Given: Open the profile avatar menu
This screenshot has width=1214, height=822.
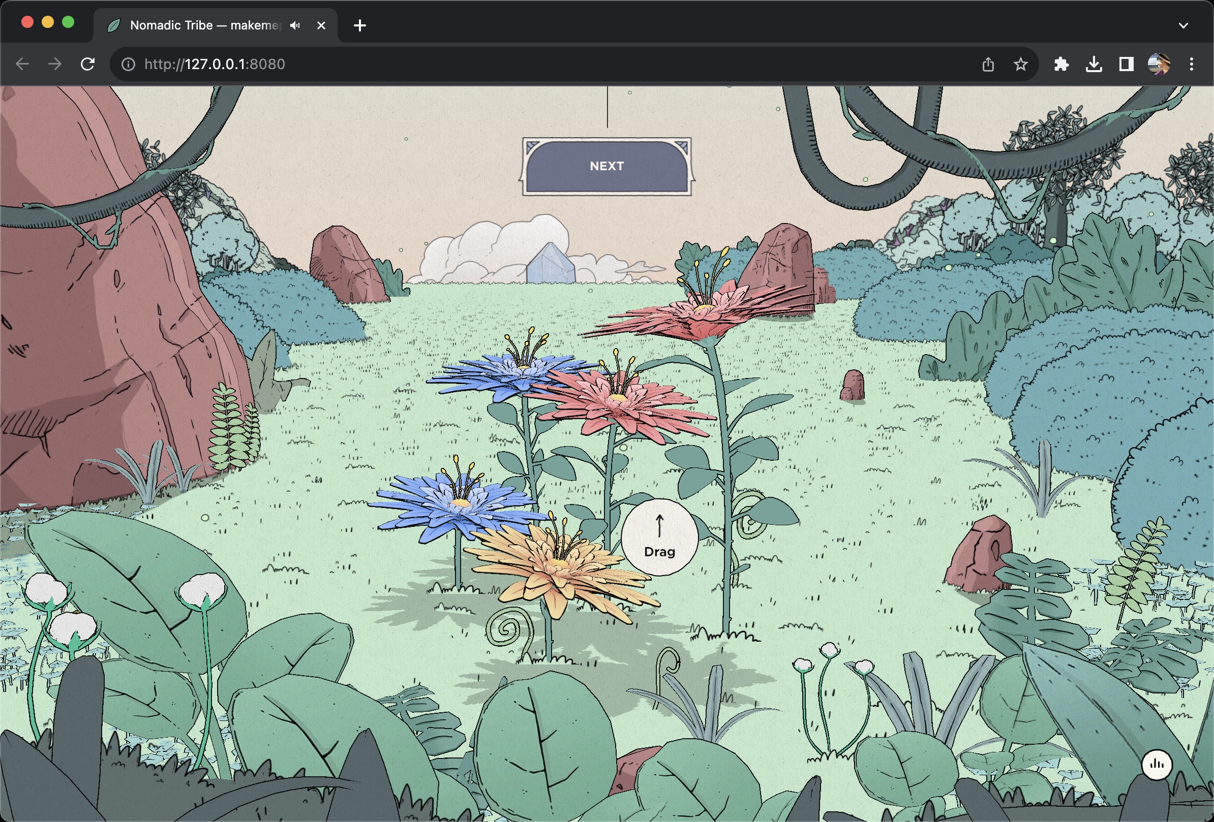Looking at the screenshot, I should pos(1158,64).
